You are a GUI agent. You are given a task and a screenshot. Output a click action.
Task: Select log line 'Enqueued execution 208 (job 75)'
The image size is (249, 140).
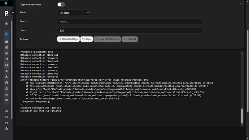(40, 108)
